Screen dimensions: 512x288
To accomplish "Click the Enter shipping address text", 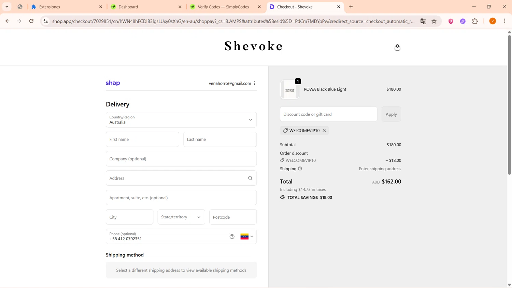I will coord(380,169).
